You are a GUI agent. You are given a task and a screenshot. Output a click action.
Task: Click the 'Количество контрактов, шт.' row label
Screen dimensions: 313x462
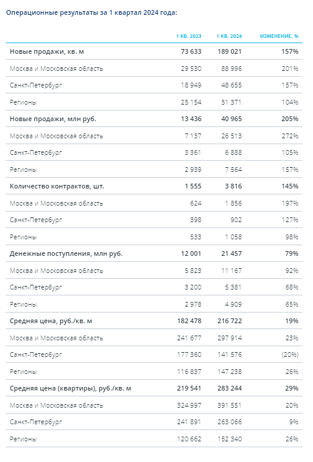click(x=57, y=186)
